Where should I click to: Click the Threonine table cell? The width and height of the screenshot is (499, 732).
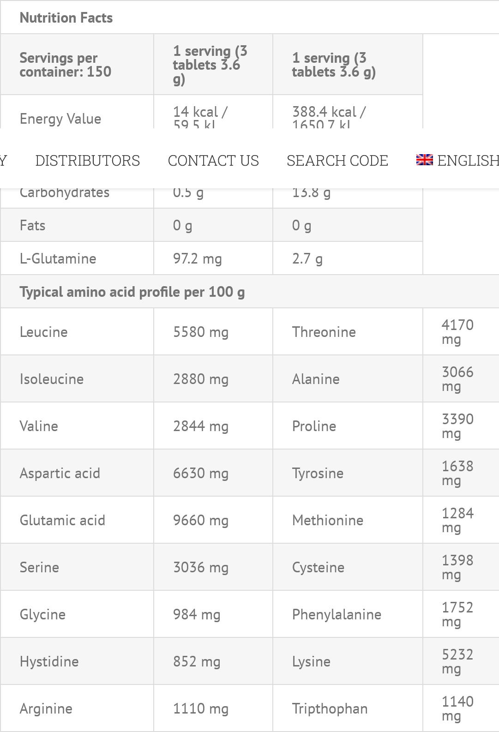tap(324, 332)
